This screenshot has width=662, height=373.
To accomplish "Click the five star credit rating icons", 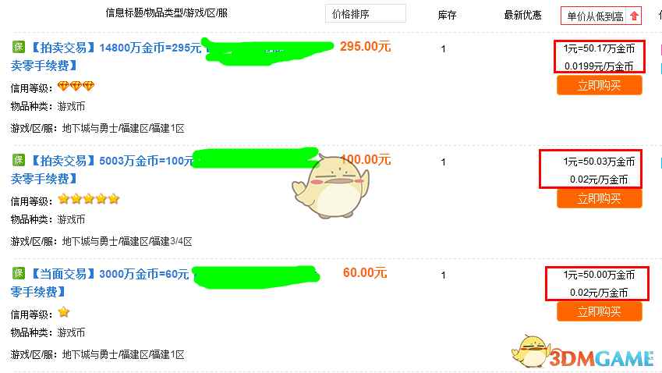I will [89, 199].
